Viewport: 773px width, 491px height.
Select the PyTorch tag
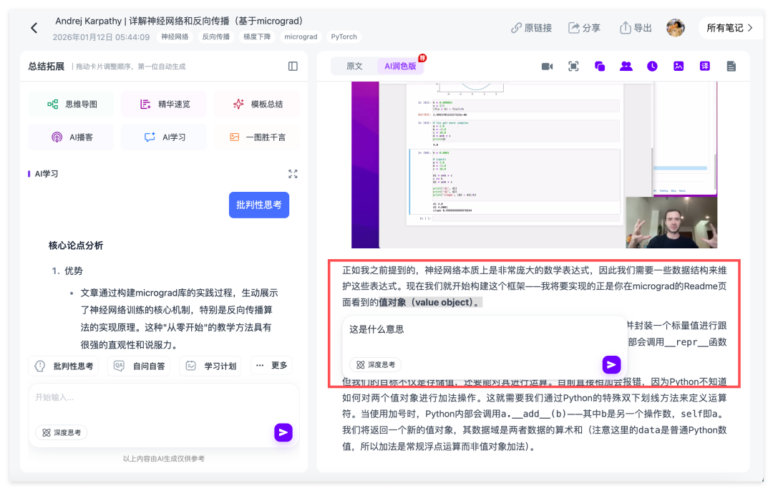click(x=344, y=37)
